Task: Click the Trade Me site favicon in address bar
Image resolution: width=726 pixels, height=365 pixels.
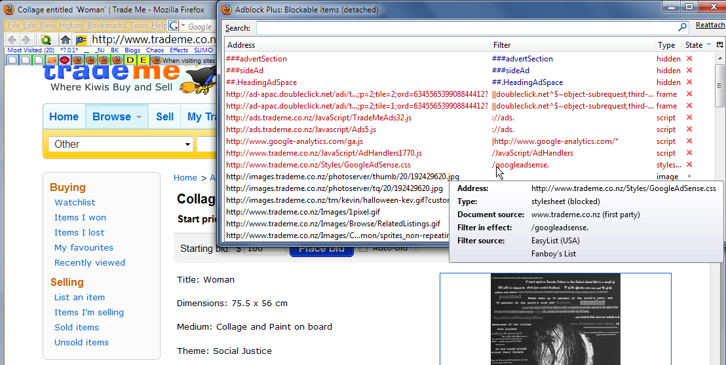Action: (x=81, y=40)
